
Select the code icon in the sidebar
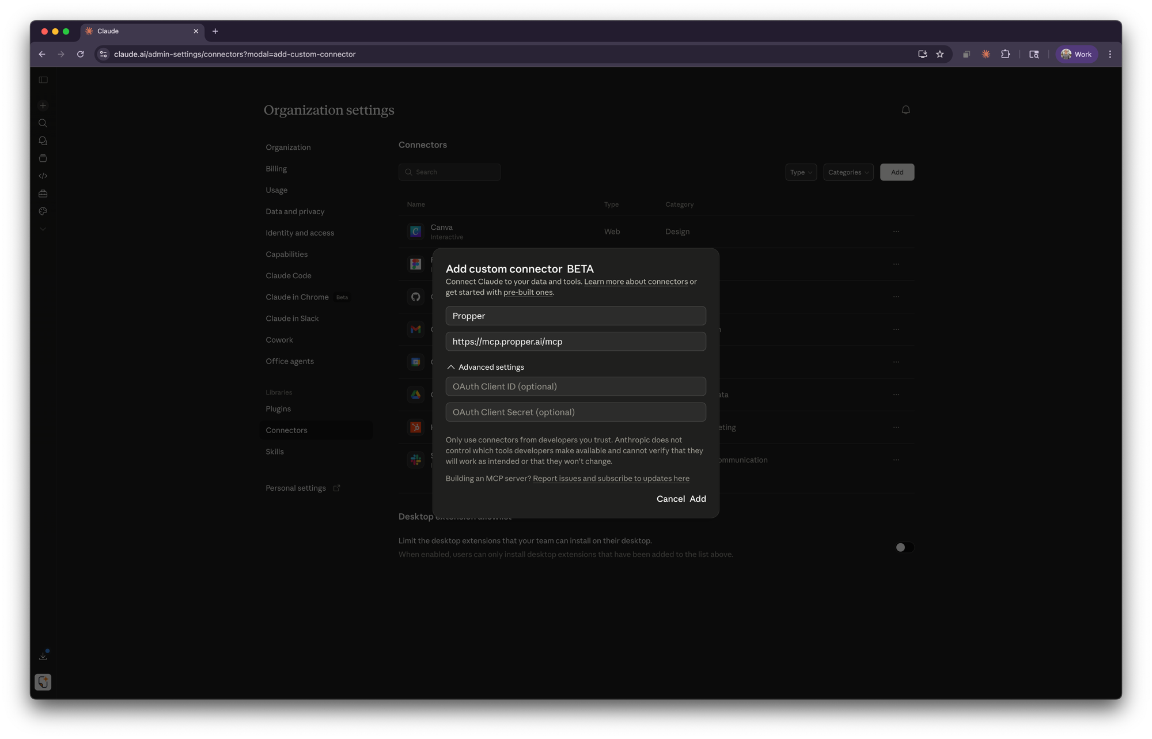(43, 176)
